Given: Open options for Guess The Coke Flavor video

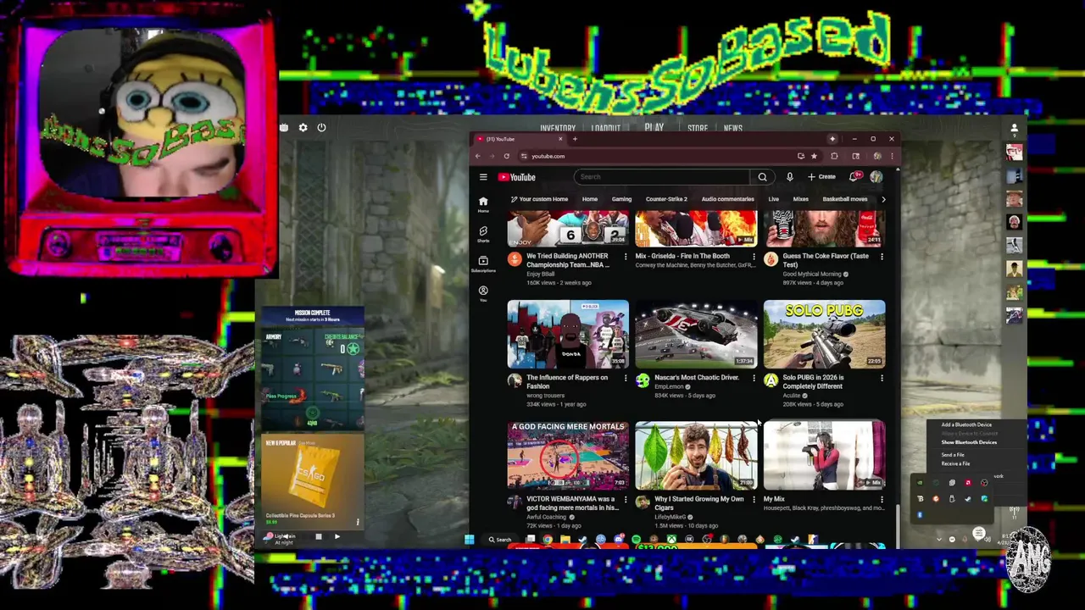Looking at the screenshot, I should pyautogui.click(x=882, y=256).
